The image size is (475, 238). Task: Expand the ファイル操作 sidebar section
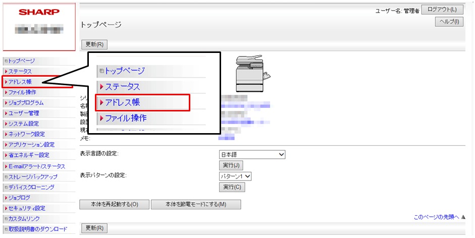pyautogui.click(x=22, y=92)
